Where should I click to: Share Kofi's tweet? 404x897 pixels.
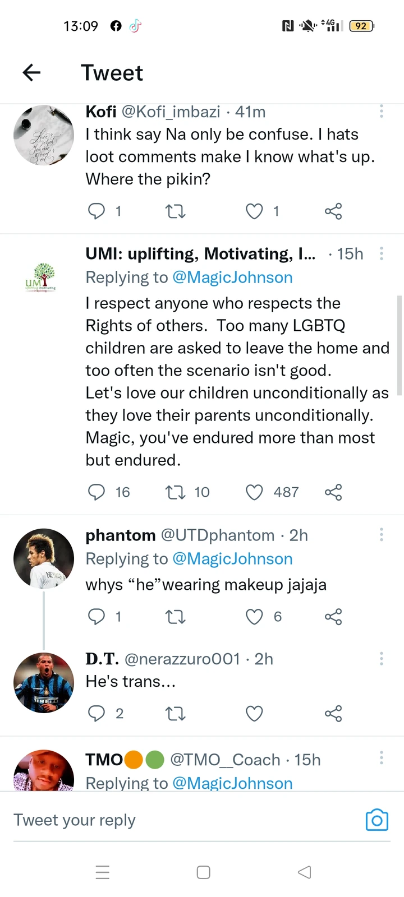point(333,211)
